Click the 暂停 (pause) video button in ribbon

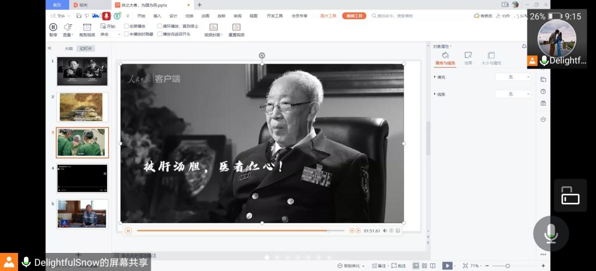tap(53, 27)
